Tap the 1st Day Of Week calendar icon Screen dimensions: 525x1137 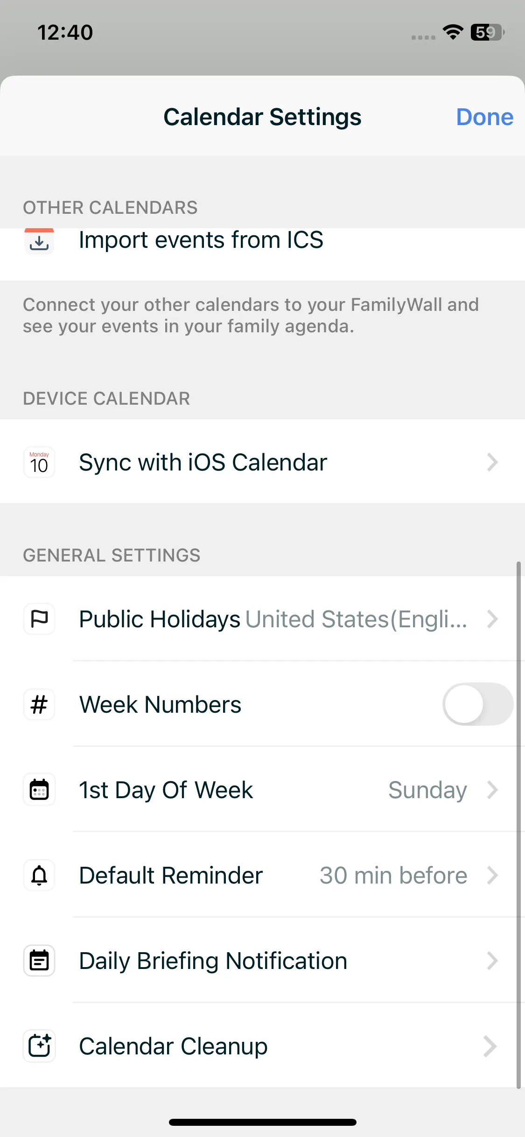39,790
